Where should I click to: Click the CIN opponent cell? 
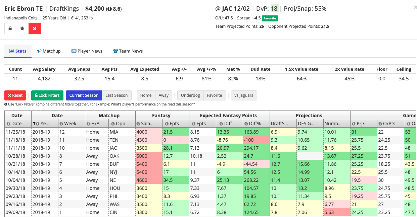click(x=122, y=212)
